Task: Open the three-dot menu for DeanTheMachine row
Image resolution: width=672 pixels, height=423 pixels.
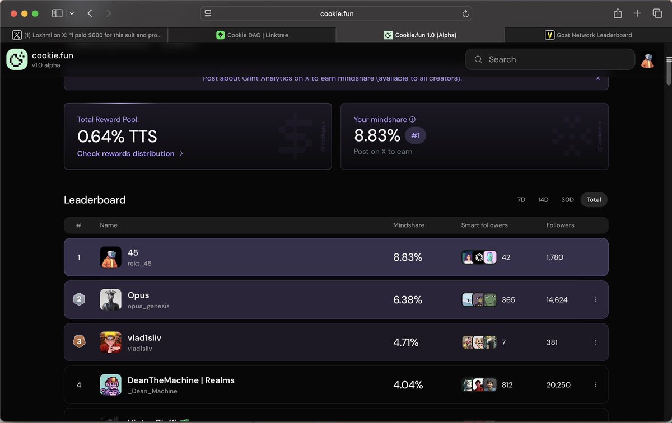Action: [595, 385]
